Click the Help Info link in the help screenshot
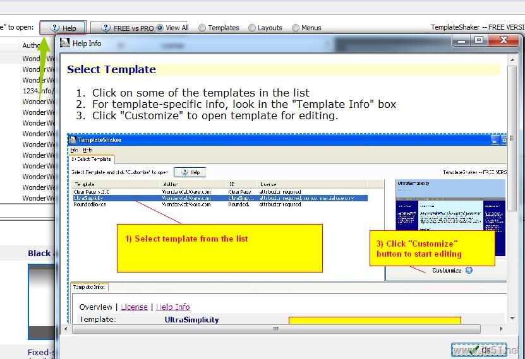This screenshot has width=525, height=359. point(173,307)
